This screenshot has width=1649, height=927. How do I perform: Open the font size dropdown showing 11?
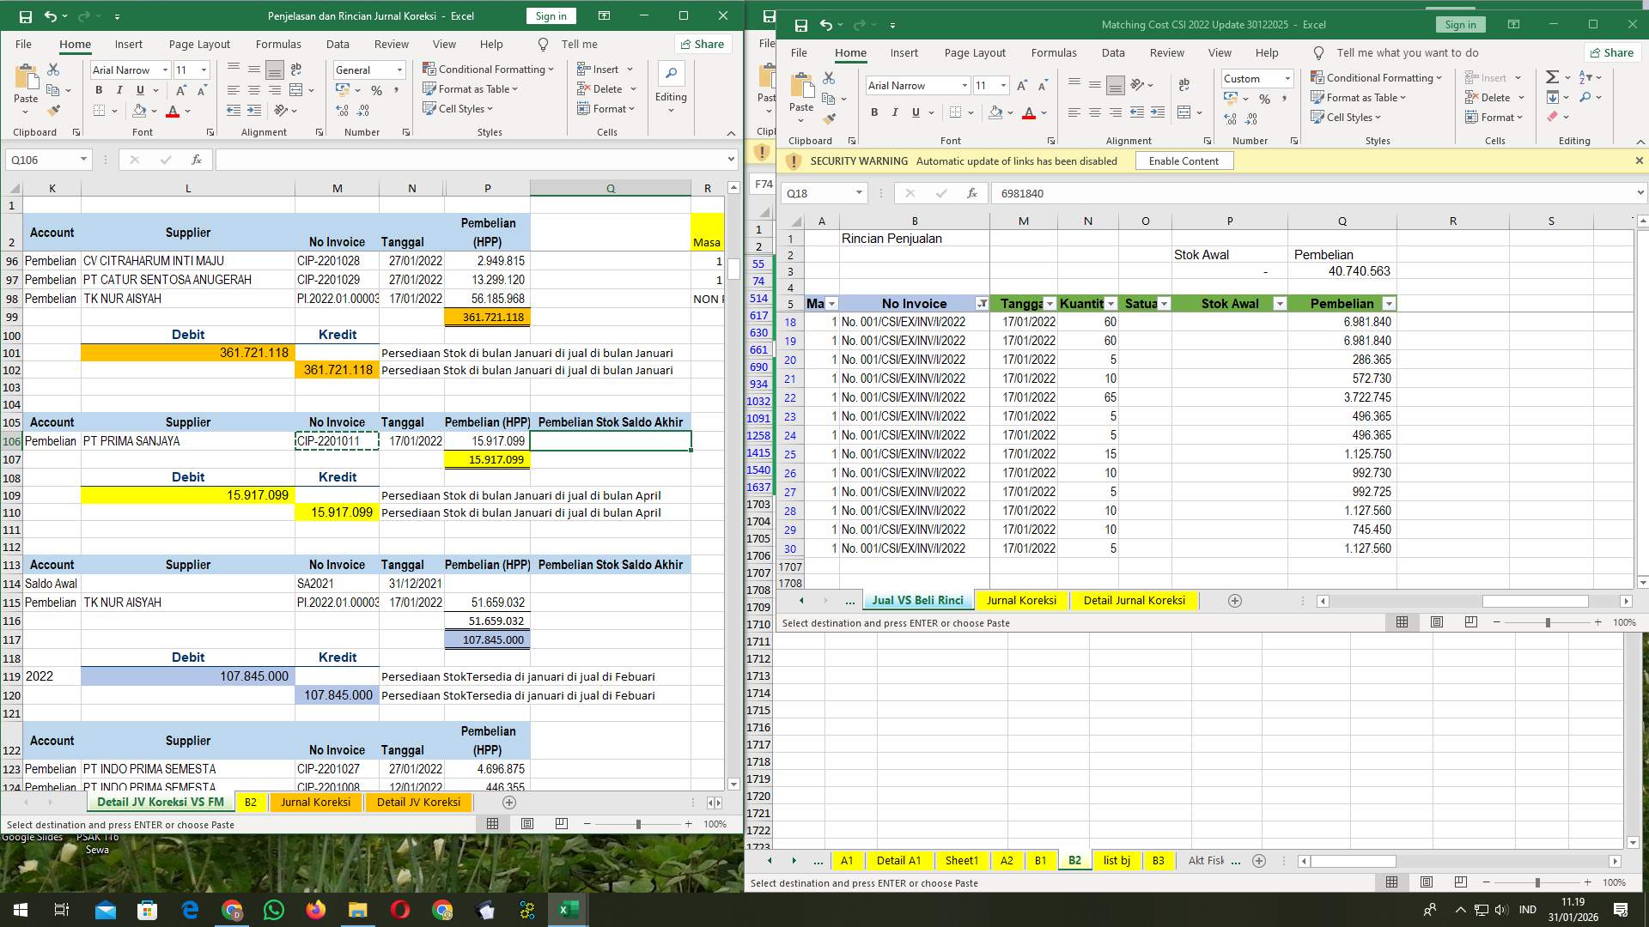tap(1003, 85)
